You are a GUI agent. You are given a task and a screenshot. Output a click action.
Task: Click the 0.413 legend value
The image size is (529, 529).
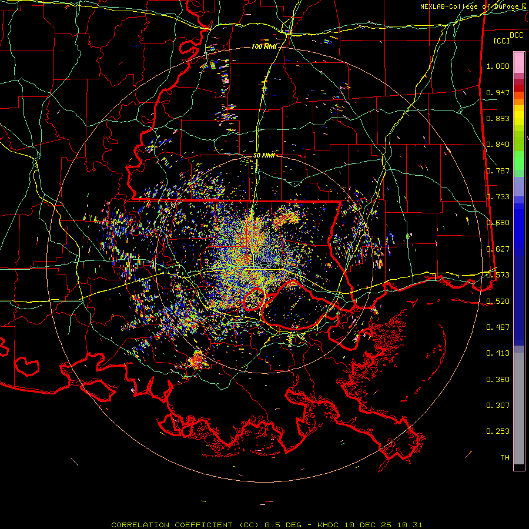coord(498,353)
